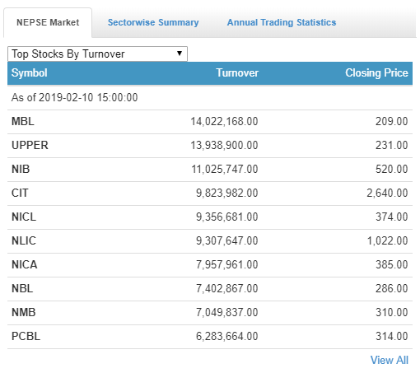Open the Top Stocks By Turnover dropdown

click(x=97, y=54)
